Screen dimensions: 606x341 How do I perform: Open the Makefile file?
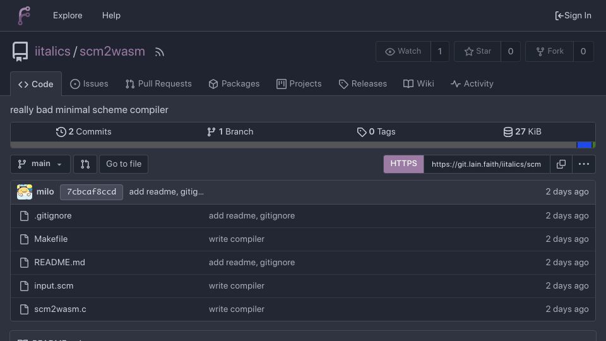tap(51, 239)
